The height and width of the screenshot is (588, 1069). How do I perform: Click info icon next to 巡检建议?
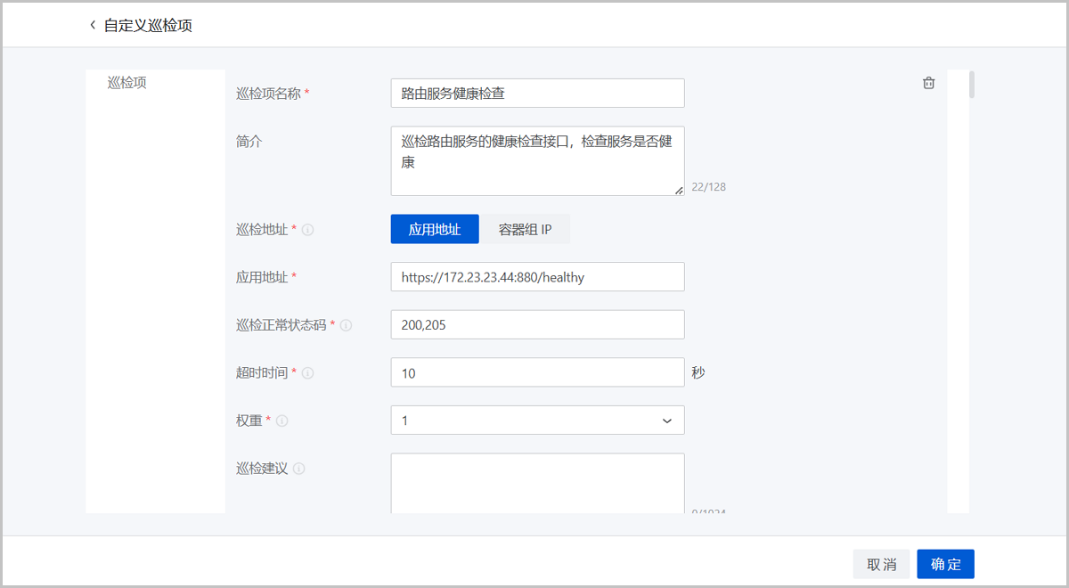(x=299, y=469)
